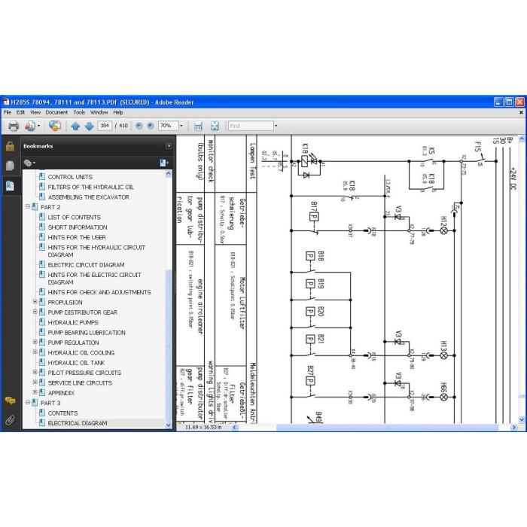527x527 pixels.
Task: Open the Tools menu
Action: tap(79, 112)
